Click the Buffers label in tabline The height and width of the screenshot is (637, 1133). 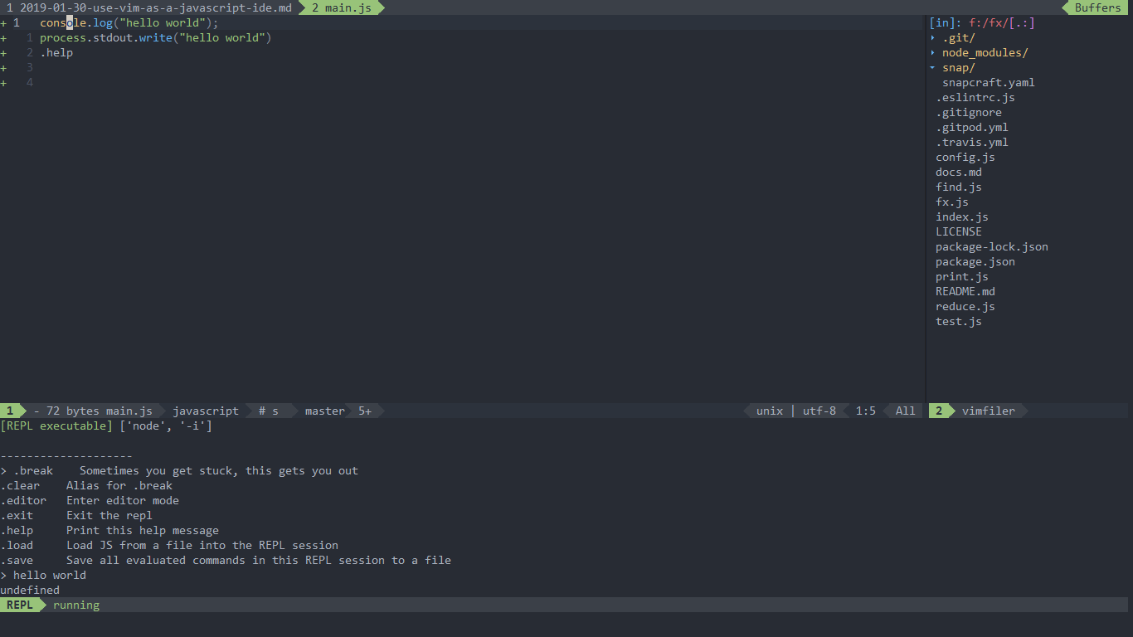point(1097,7)
